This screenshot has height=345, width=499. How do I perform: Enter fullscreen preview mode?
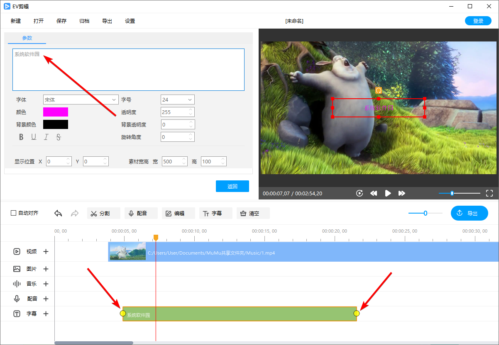(x=489, y=193)
